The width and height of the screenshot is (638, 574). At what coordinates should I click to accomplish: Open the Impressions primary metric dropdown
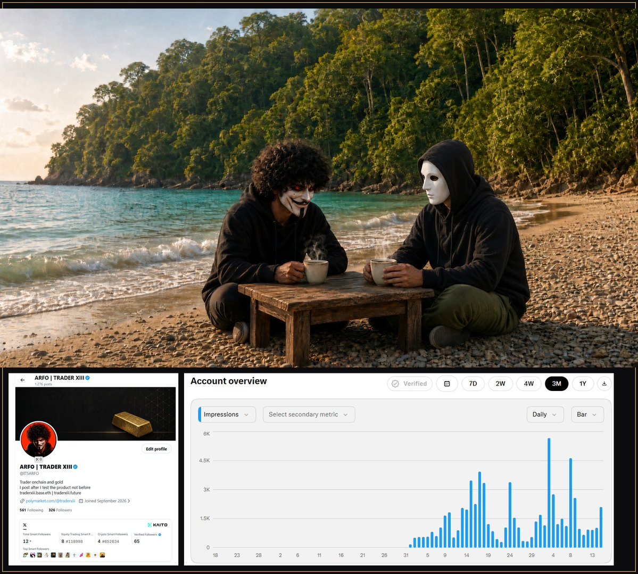(x=227, y=414)
